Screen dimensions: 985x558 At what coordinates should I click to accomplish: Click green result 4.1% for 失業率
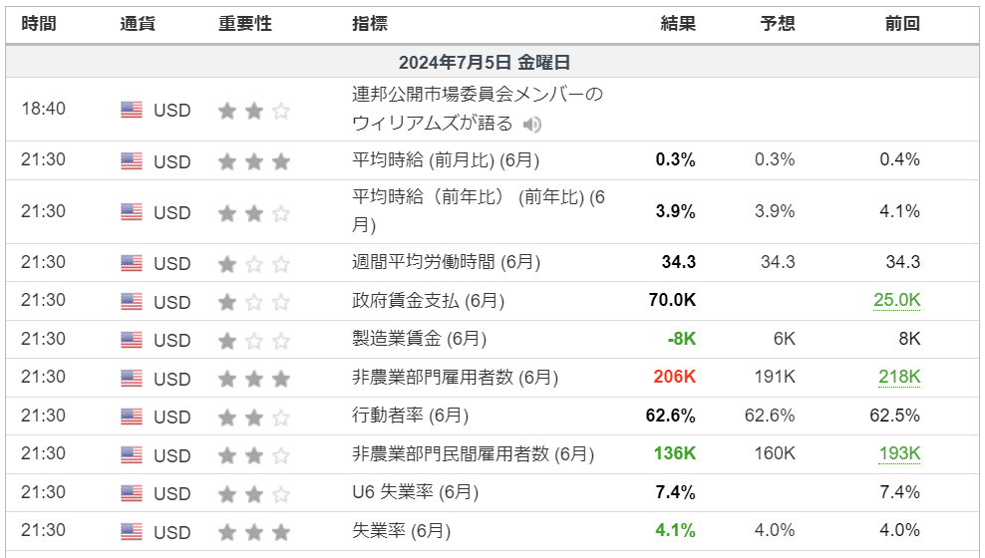point(675,530)
